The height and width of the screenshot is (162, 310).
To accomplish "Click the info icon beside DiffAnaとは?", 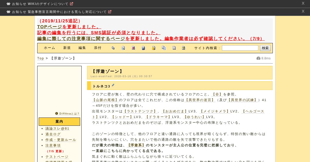I will [57, 113].
